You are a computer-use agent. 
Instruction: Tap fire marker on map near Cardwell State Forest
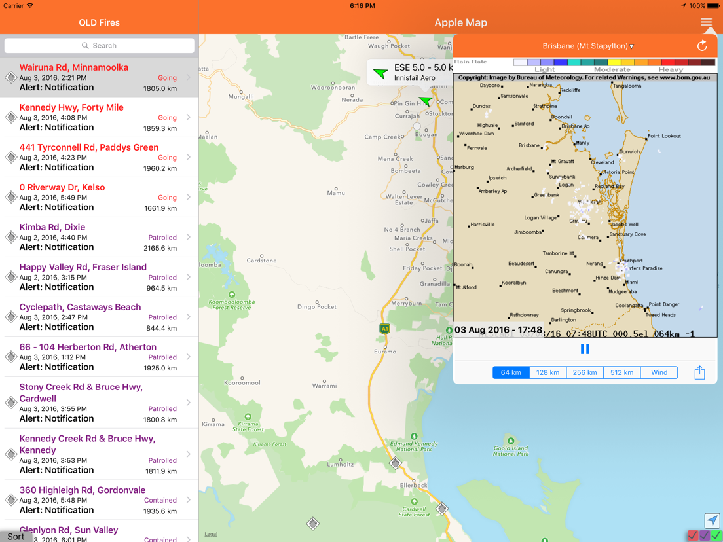[442, 509]
